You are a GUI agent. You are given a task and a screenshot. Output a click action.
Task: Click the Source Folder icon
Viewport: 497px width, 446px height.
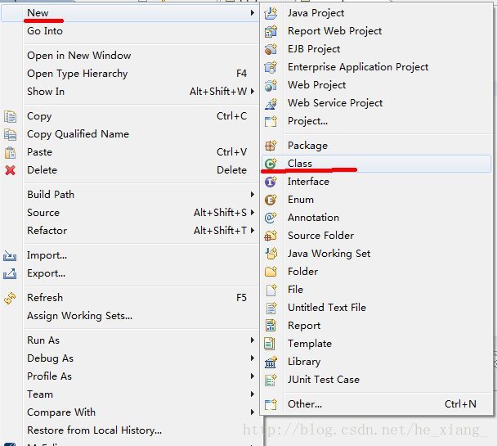(x=271, y=236)
